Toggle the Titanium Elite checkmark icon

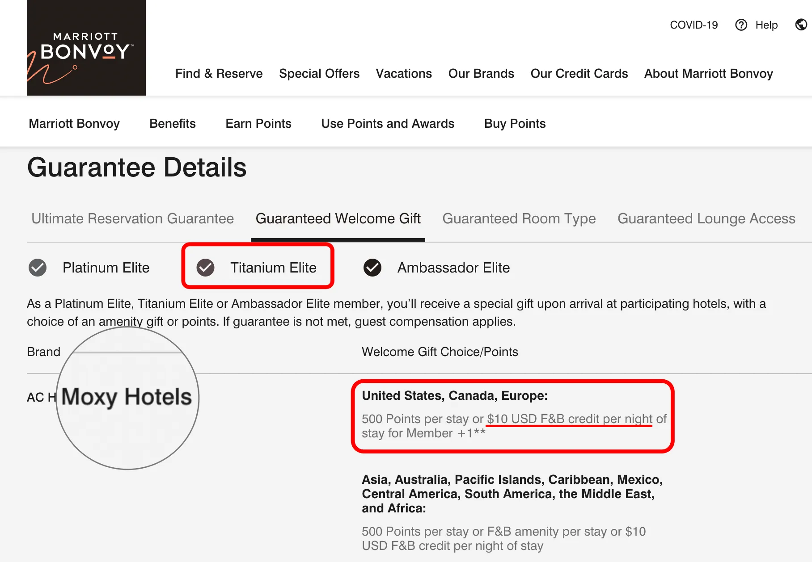[x=206, y=268]
